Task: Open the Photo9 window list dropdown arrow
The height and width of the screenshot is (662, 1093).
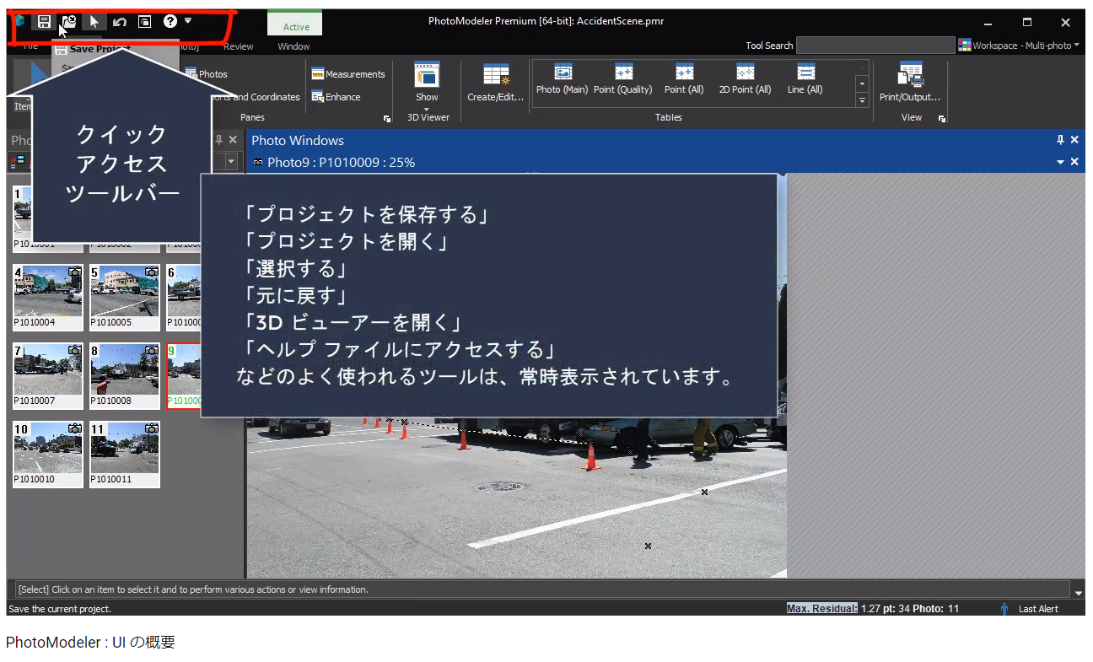Action: point(1061,162)
